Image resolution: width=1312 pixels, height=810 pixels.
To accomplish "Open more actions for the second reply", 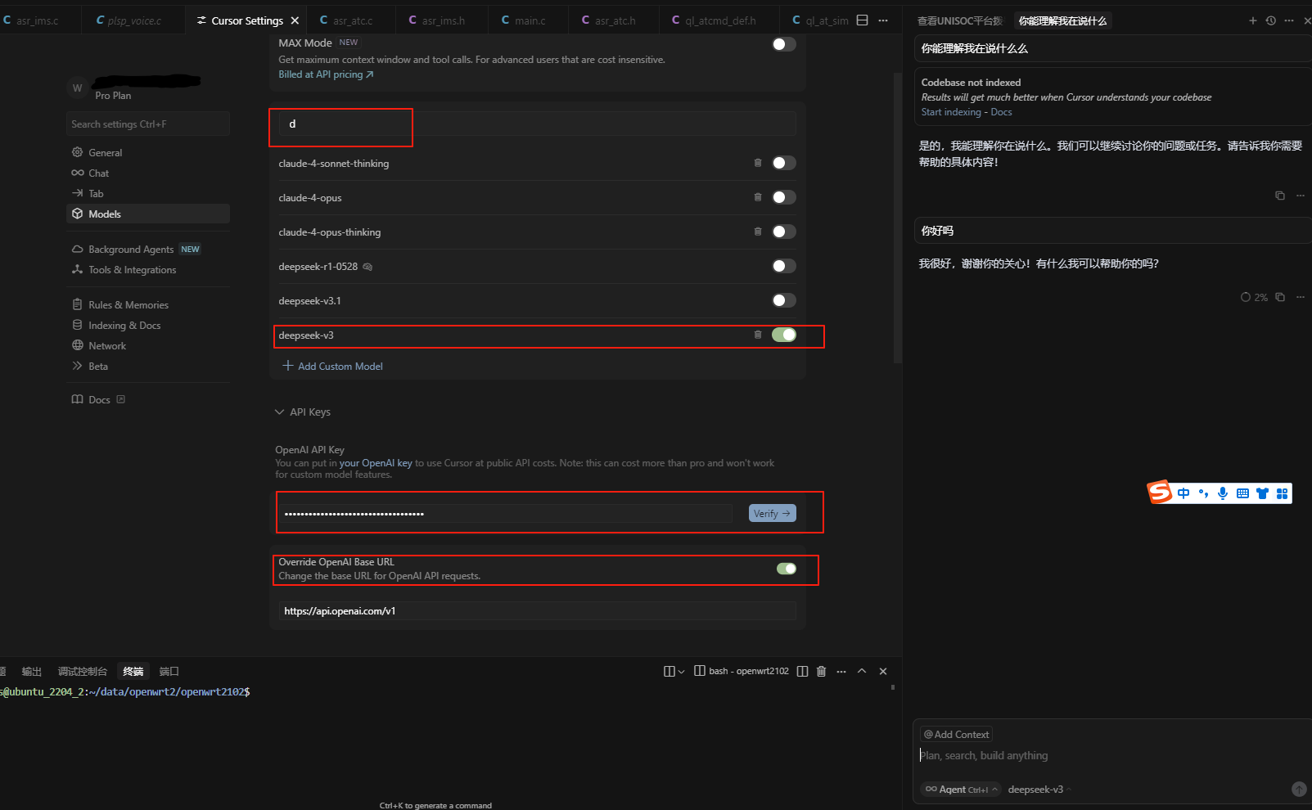I will (1301, 297).
